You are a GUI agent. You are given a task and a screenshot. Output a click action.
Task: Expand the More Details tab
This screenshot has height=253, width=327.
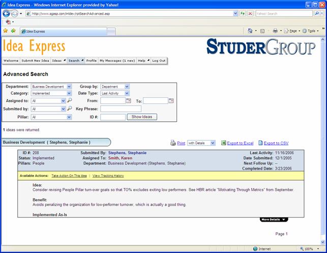274,220
